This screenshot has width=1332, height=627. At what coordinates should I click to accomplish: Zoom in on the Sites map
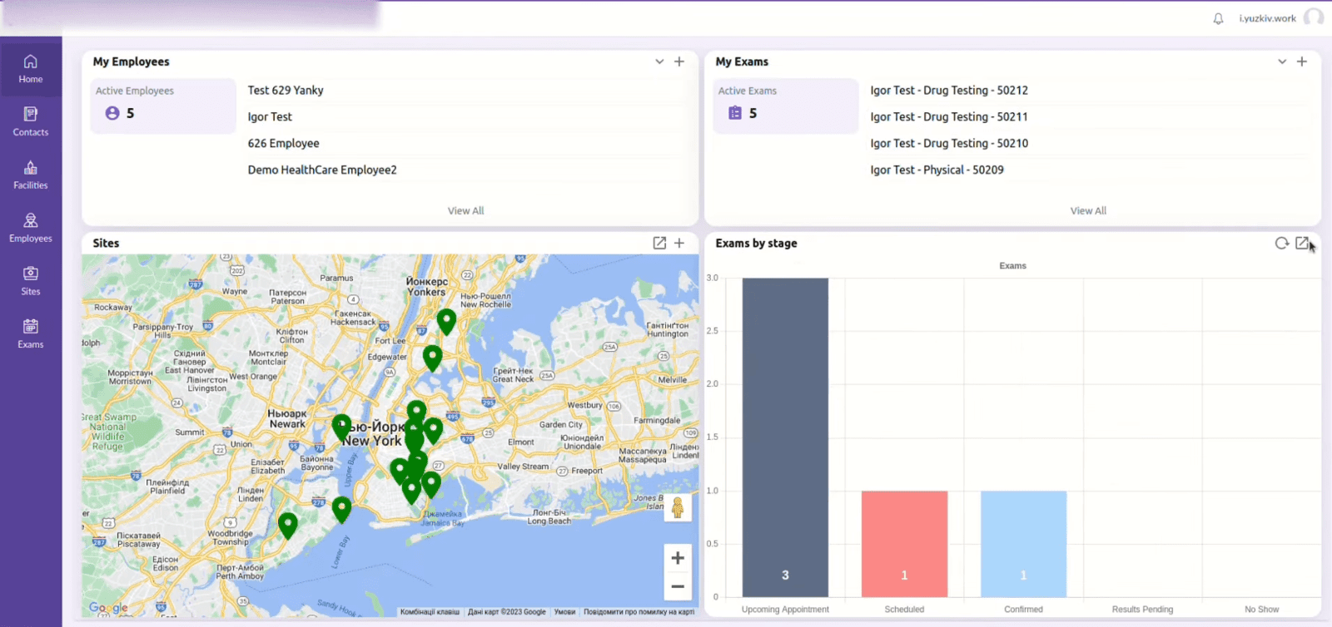click(678, 558)
